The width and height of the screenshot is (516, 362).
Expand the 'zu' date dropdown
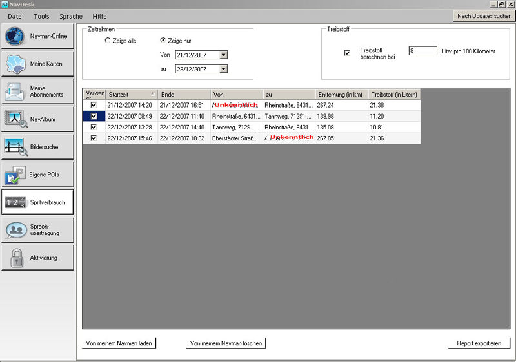[x=223, y=69]
